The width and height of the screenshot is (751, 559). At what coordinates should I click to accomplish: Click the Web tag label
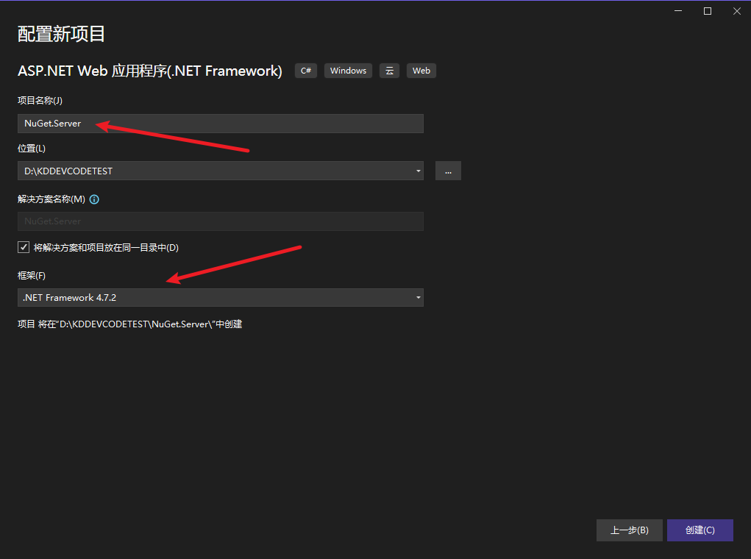tap(421, 71)
